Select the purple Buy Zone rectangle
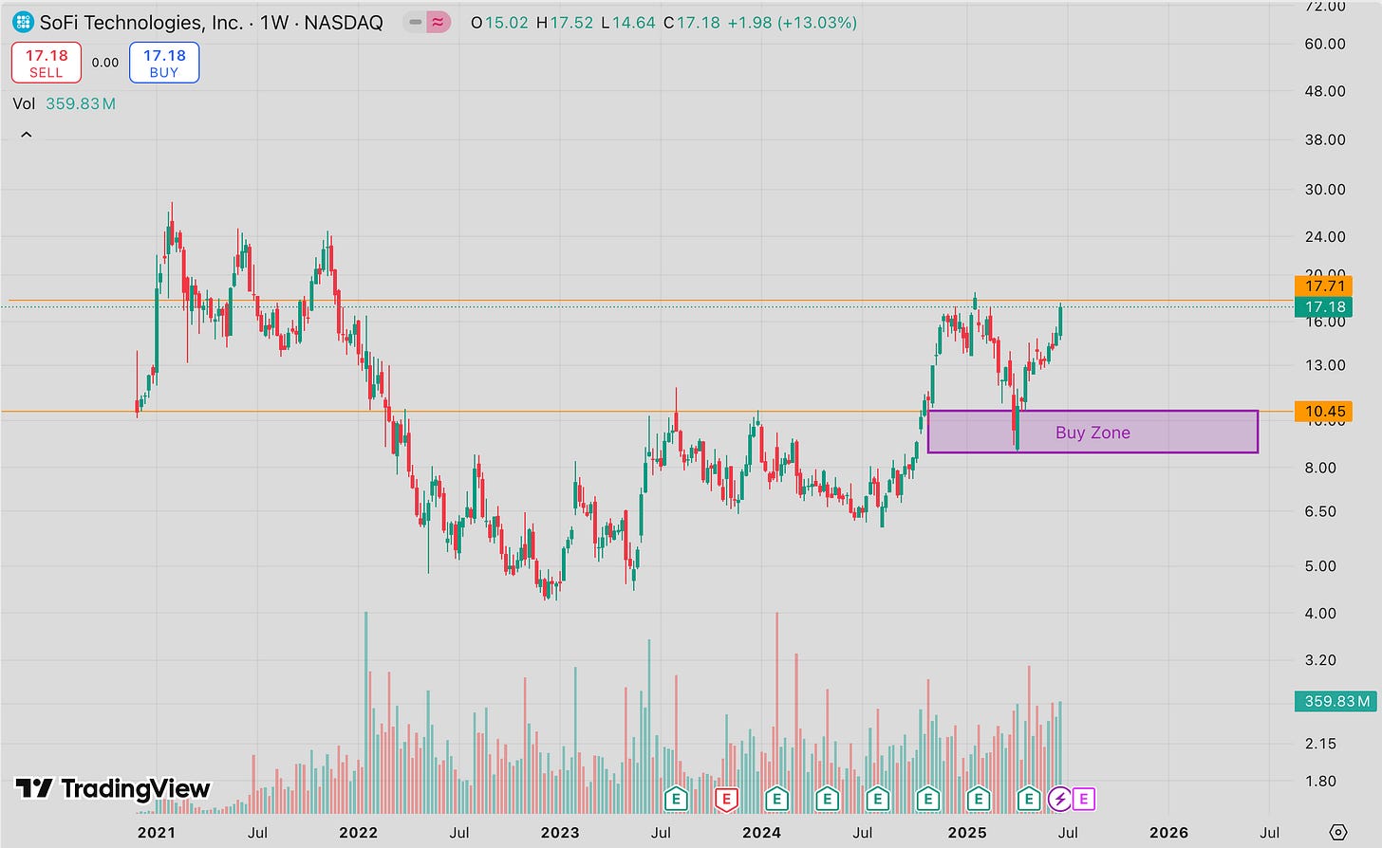 1093,432
